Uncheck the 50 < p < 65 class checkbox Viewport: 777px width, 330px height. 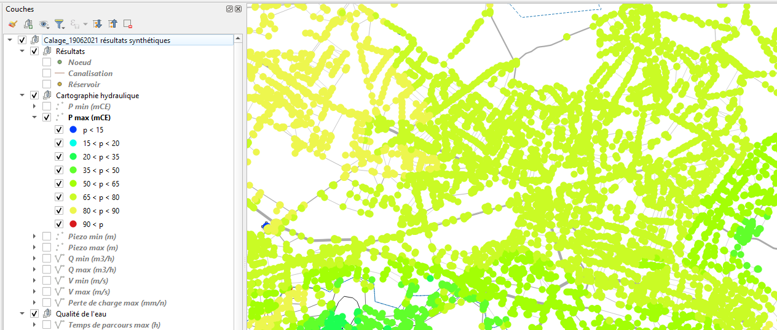click(59, 184)
